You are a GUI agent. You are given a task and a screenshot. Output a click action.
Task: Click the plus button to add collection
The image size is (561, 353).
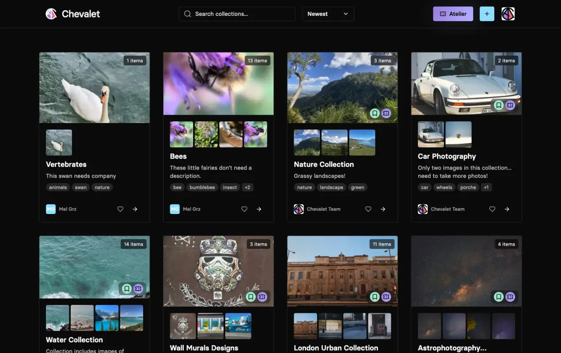(x=487, y=14)
